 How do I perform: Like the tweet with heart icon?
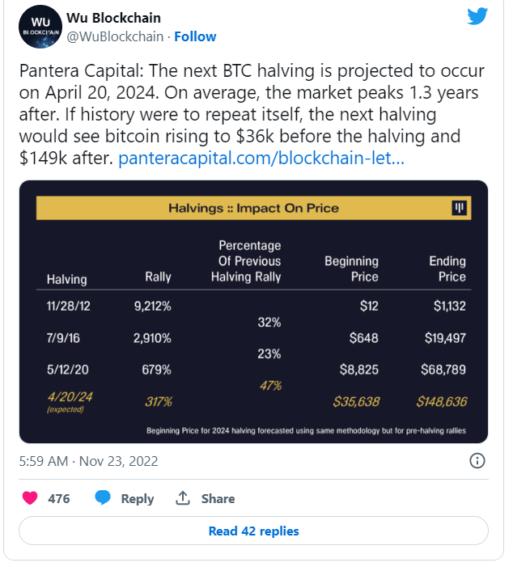(x=29, y=498)
